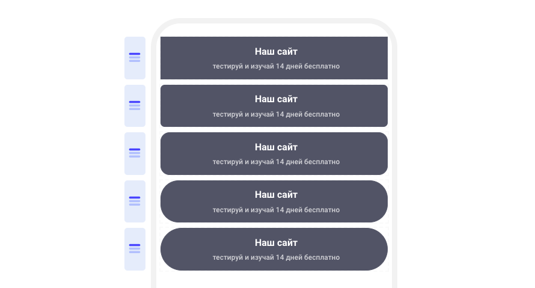
Task: Click the "Наш сайт" title in the topmost block
Action: click(x=276, y=52)
